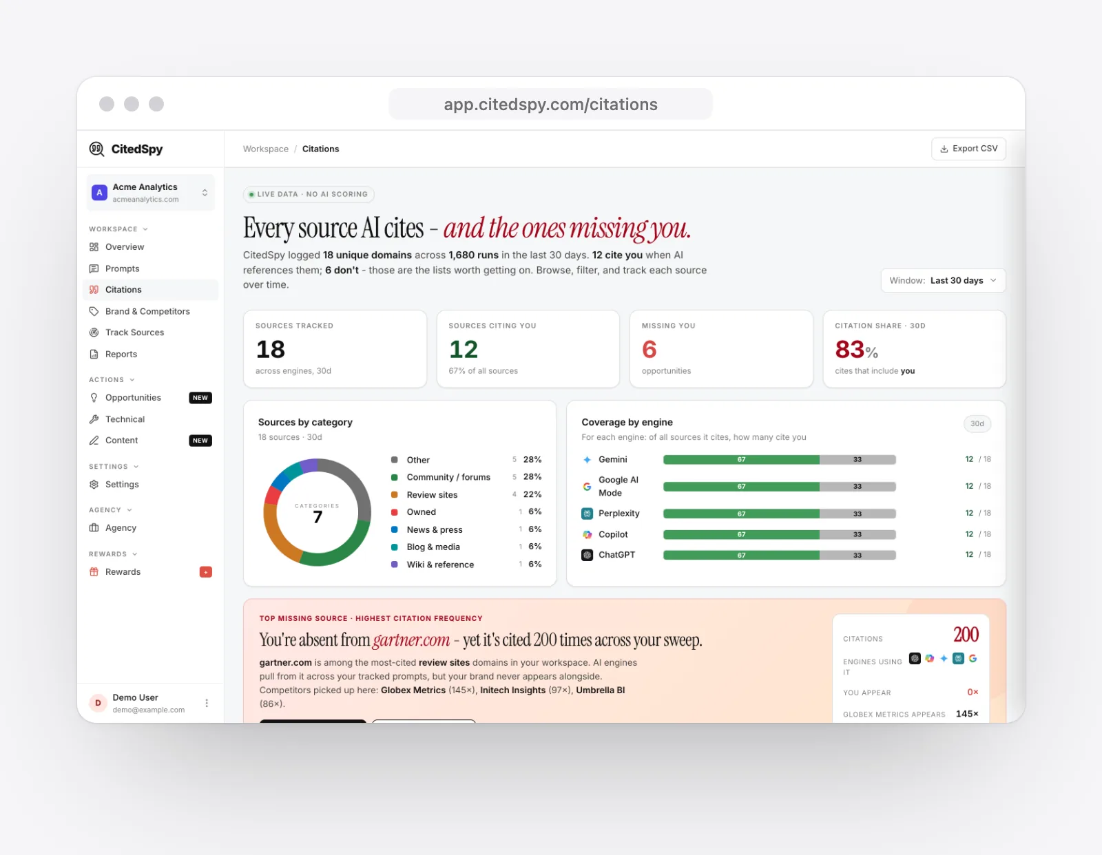
Task: Open Track Sources page
Action: coord(151,332)
